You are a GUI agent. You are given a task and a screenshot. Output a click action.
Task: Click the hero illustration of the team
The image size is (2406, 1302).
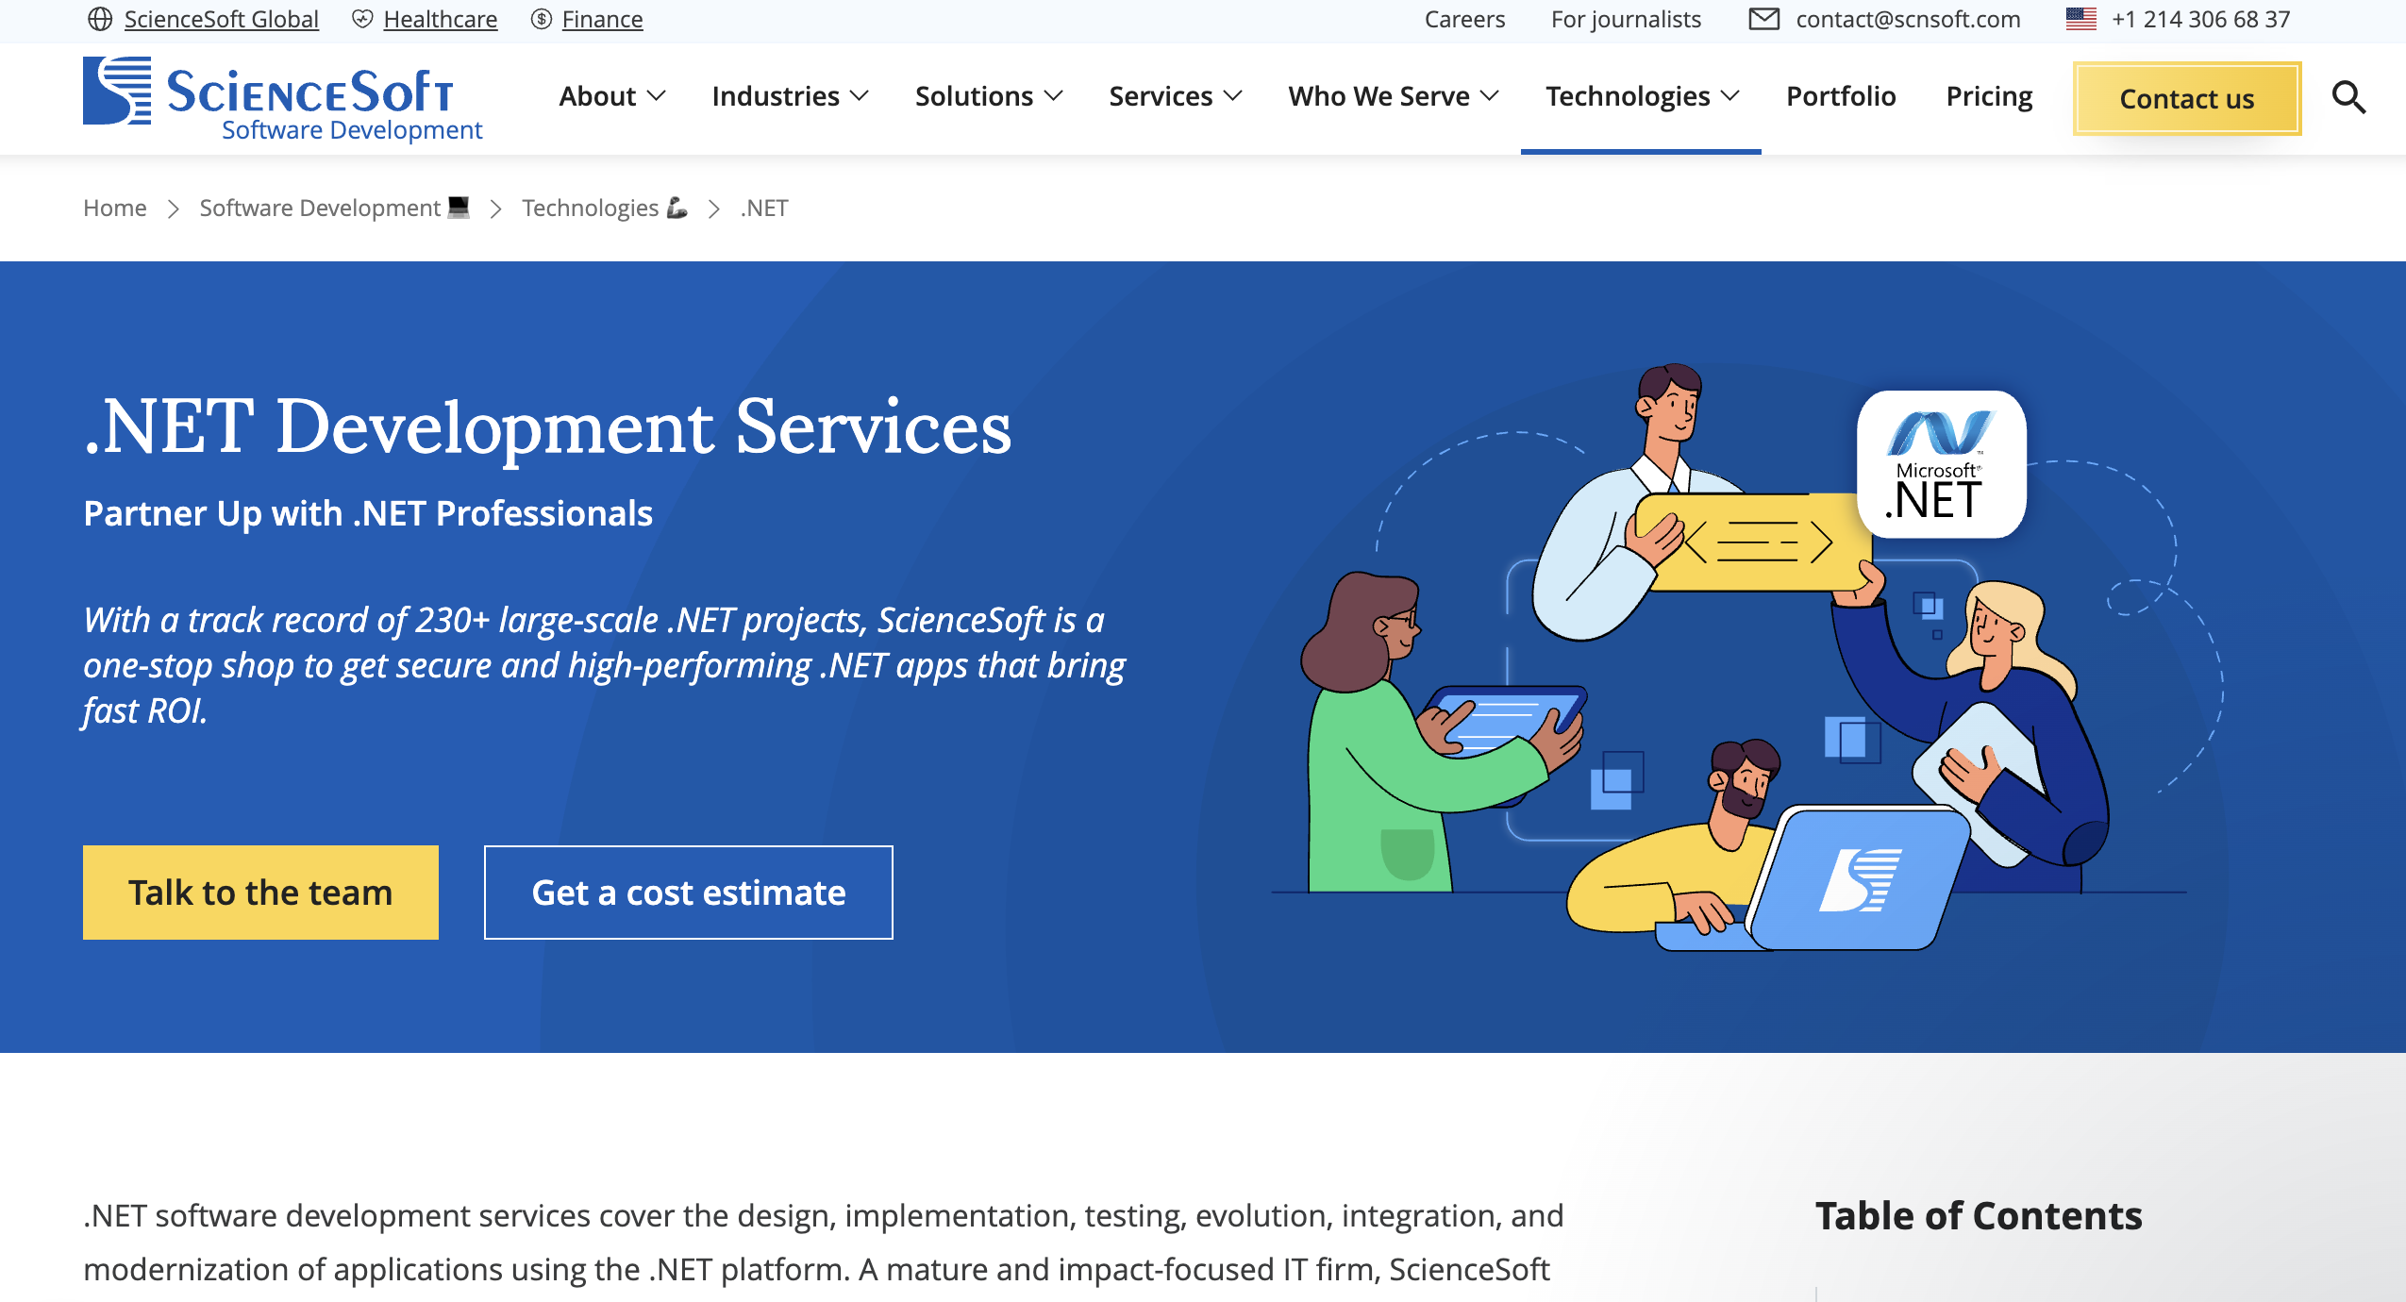(x=1746, y=658)
